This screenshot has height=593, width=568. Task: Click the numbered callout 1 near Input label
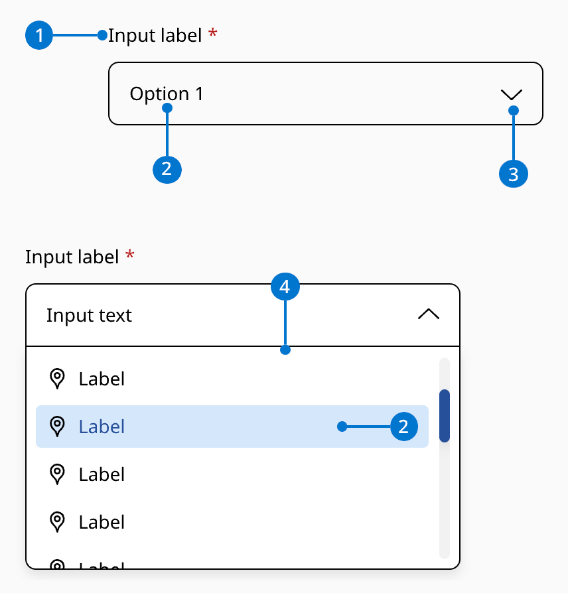tap(39, 35)
